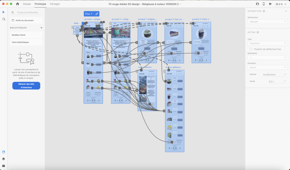The width and height of the screenshot is (290, 170).
Task: Click the Home icon in top bar
Action: (18, 4)
